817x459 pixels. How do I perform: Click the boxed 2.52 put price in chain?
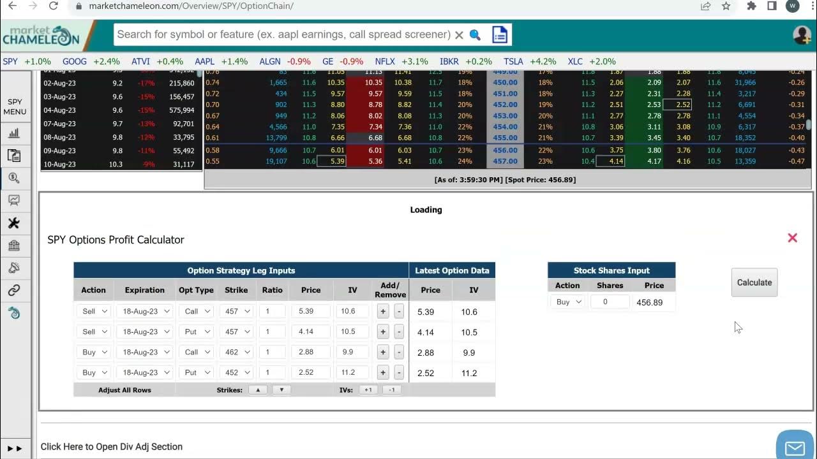(677, 105)
